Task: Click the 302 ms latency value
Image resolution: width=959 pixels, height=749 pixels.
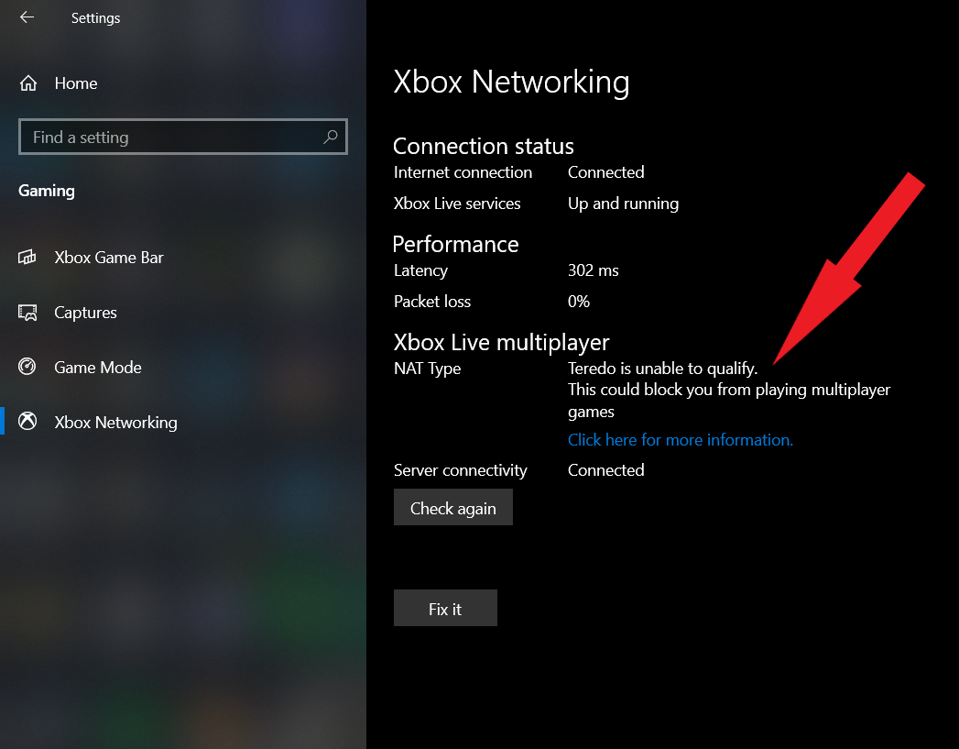Action: pyautogui.click(x=593, y=270)
